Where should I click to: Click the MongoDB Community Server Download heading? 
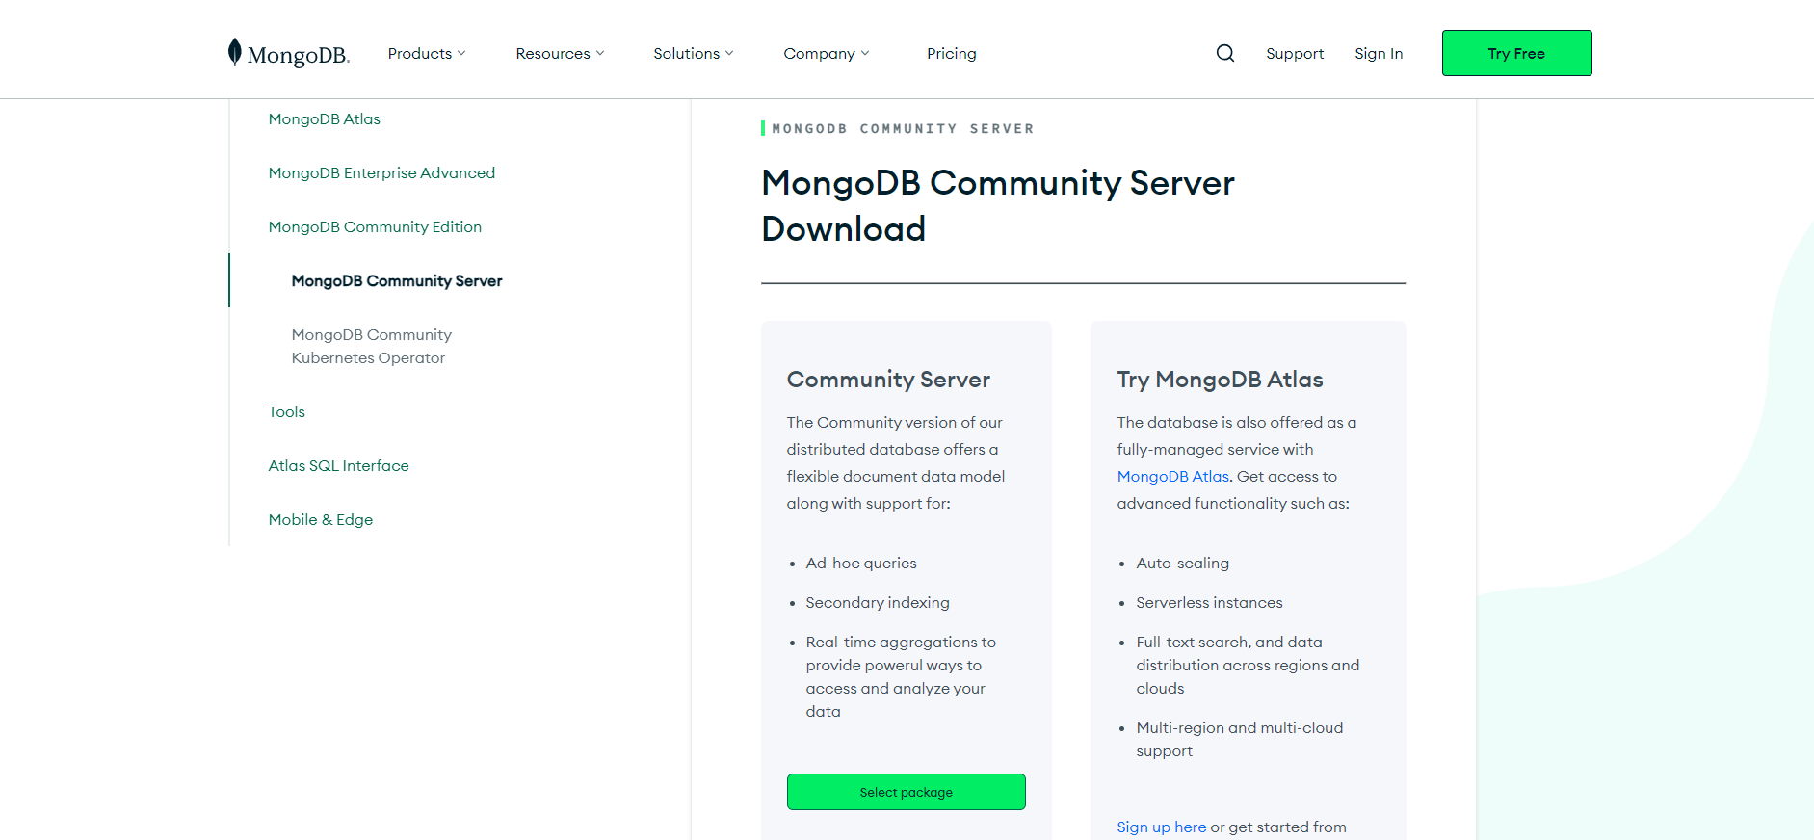pyautogui.click(x=997, y=206)
